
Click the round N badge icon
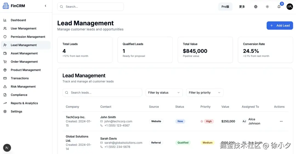pos(7,148)
